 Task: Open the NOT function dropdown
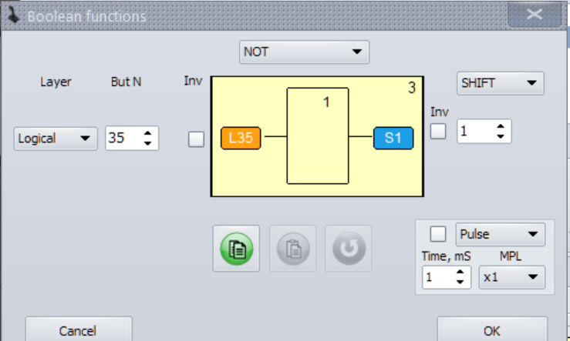coord(305,52)
